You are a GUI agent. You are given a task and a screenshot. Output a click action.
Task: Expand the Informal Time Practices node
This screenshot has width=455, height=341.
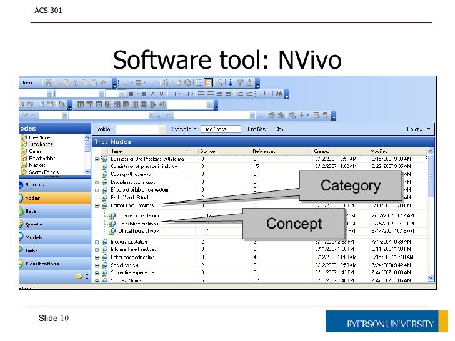97,250
